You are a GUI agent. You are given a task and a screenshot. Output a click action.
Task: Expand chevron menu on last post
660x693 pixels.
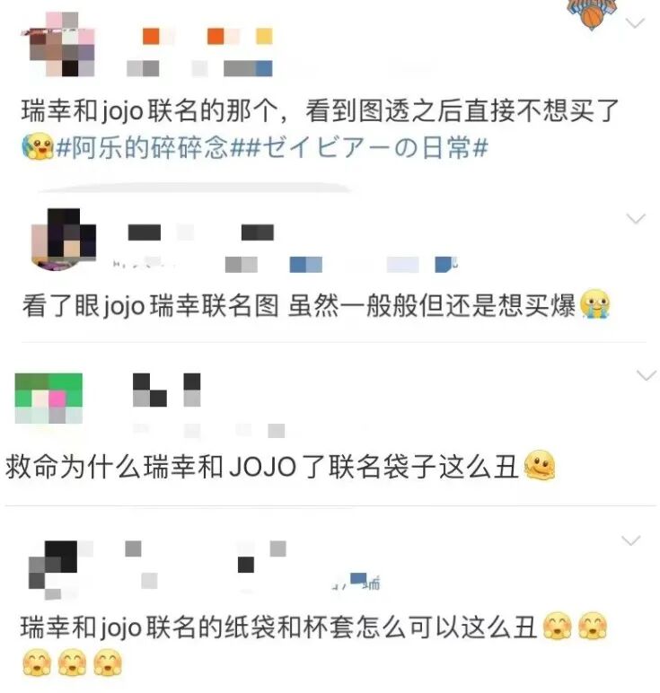coord(631,540)
